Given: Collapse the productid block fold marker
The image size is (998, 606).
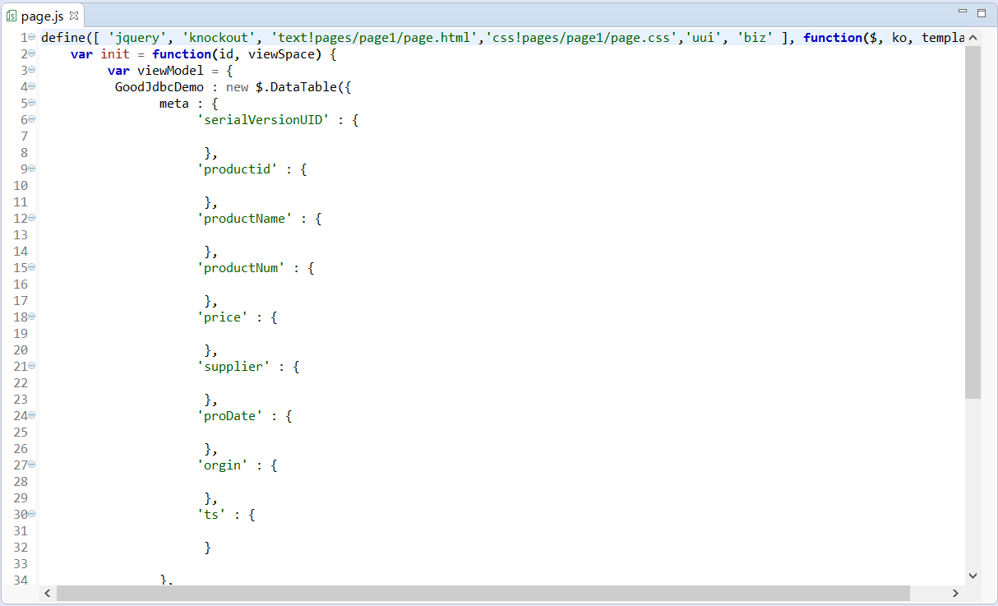Looking at the screenshot, I should pos(31,169).
